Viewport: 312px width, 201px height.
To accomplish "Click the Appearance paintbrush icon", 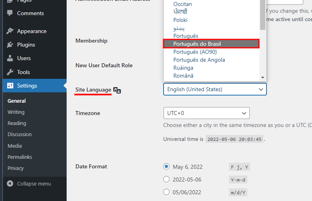I will click(x=10, y=31).
